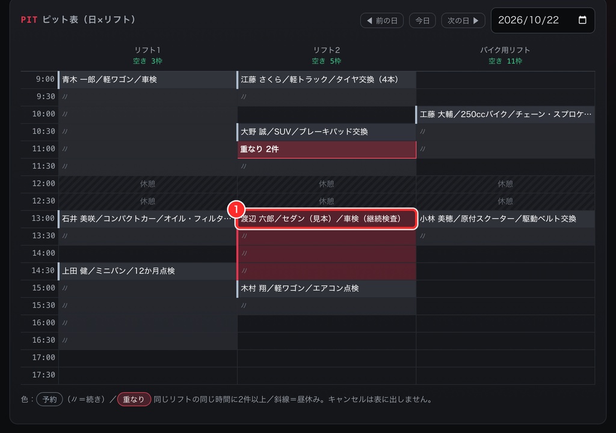
Task: Open 上田 健 ミニバン 12か月点検 booking
Action: coord(148,271)
